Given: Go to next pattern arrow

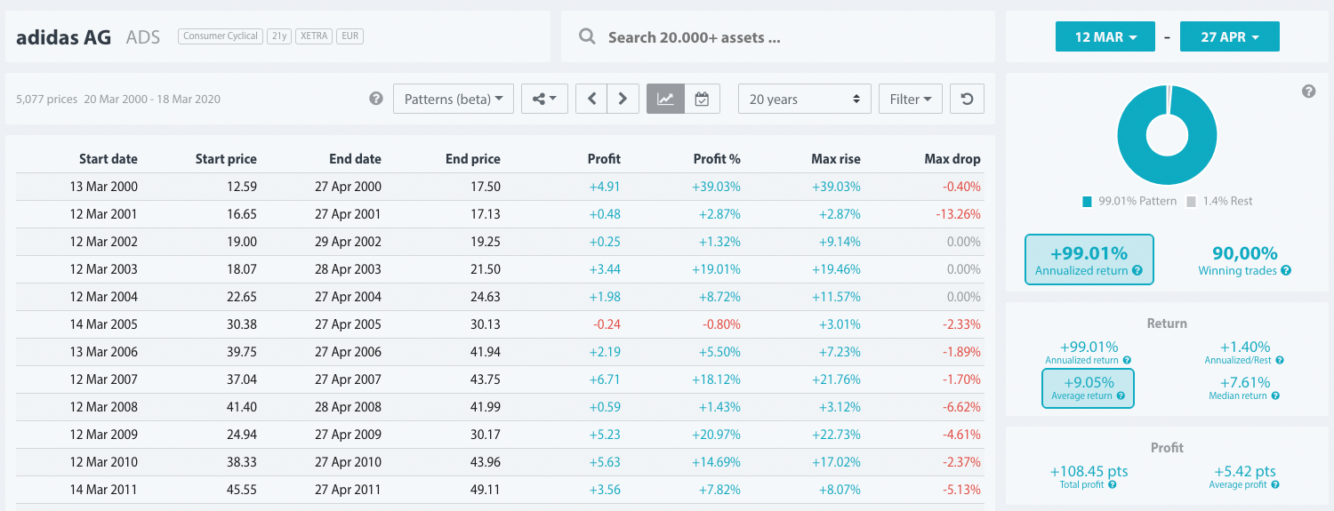Looking at the screenshot, I should 623,99.
